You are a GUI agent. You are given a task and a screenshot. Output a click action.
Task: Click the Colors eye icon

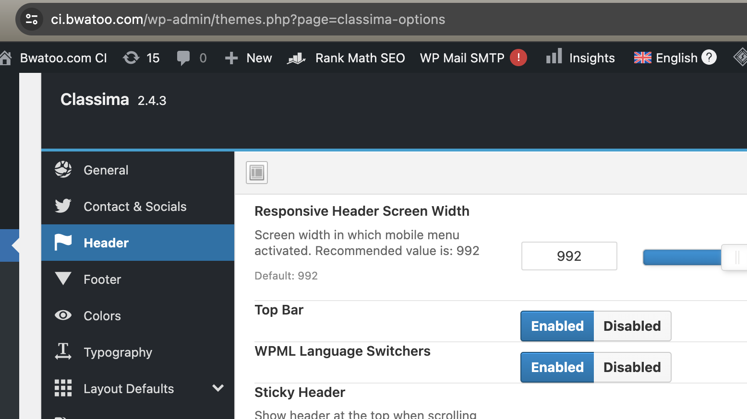tap(63, 315)
